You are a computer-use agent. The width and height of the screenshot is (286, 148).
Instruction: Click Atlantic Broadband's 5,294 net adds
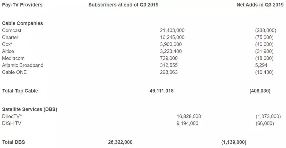pos(261,65)
